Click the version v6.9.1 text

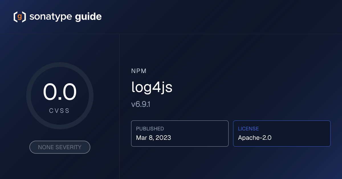coord(141,105)
